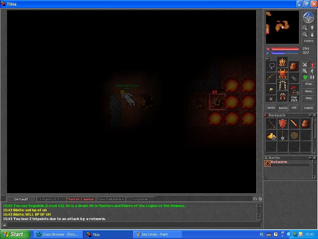Click chat console scroll up arrow
Screen dimensions: 318x239
[x=259, y=205]
